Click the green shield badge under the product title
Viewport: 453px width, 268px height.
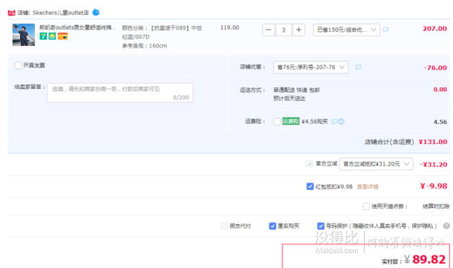pyautogui.click(x=52, y=36)
